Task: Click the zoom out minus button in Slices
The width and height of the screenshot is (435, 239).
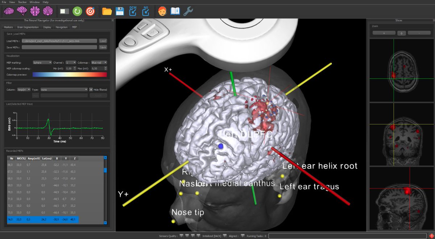Action: click(419, 33)
